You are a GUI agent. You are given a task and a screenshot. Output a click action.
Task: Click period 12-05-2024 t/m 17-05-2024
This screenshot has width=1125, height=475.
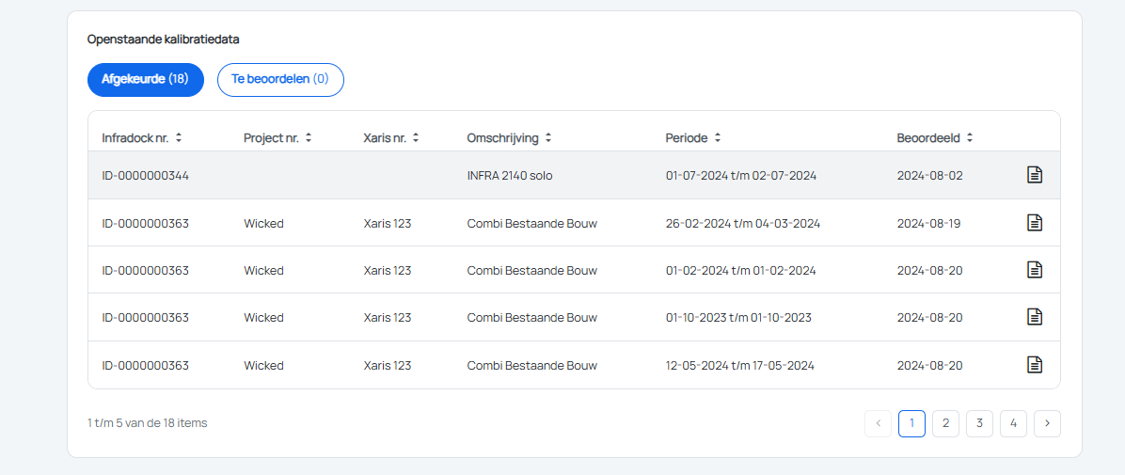(739, 365)
